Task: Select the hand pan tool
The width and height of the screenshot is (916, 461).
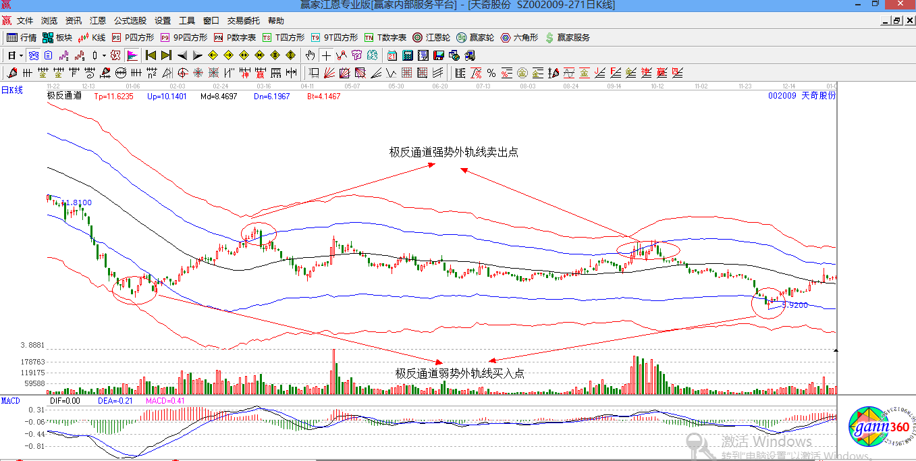Action: (x=310, y=55)
